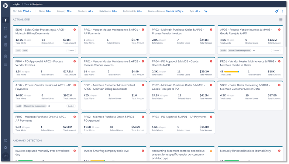Screen dimensions: 289x164
Task: Click alerts progress bar on PR01 & PR02 card
Action: [x=232, y=72]
